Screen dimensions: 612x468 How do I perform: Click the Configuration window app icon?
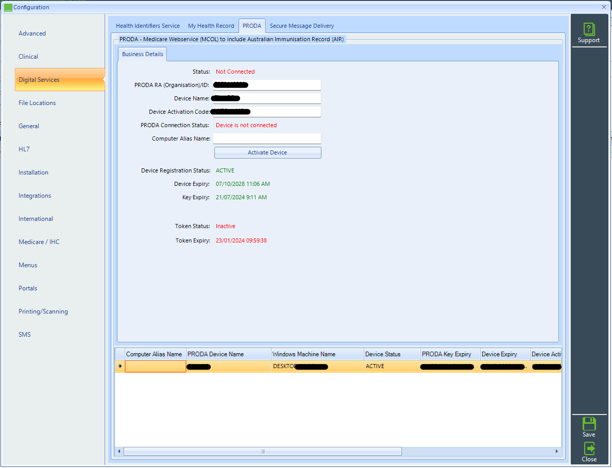(8, 7)
